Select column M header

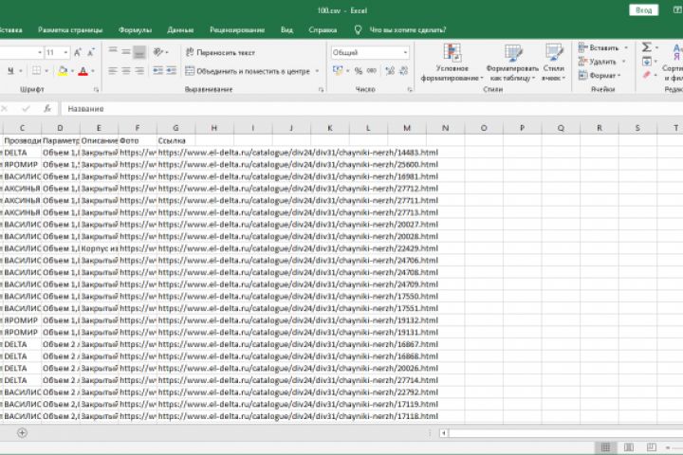pos(407,128)
